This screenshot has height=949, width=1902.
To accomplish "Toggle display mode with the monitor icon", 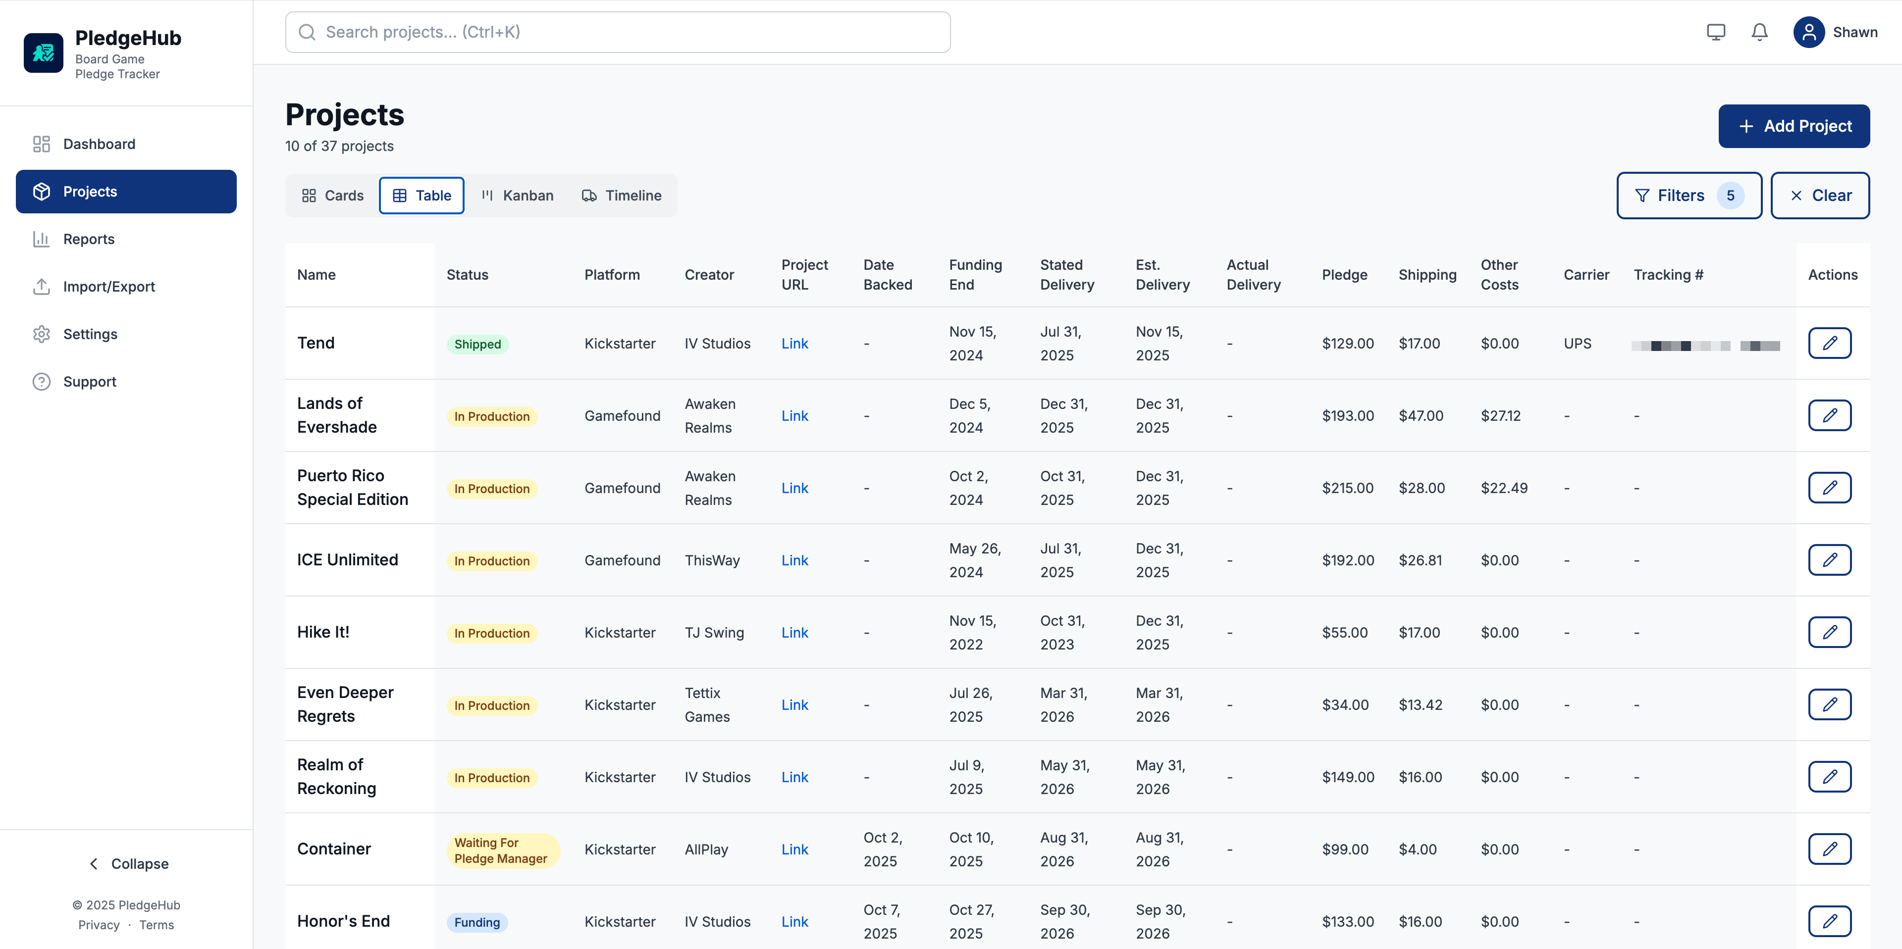I will pos(1716,32).
